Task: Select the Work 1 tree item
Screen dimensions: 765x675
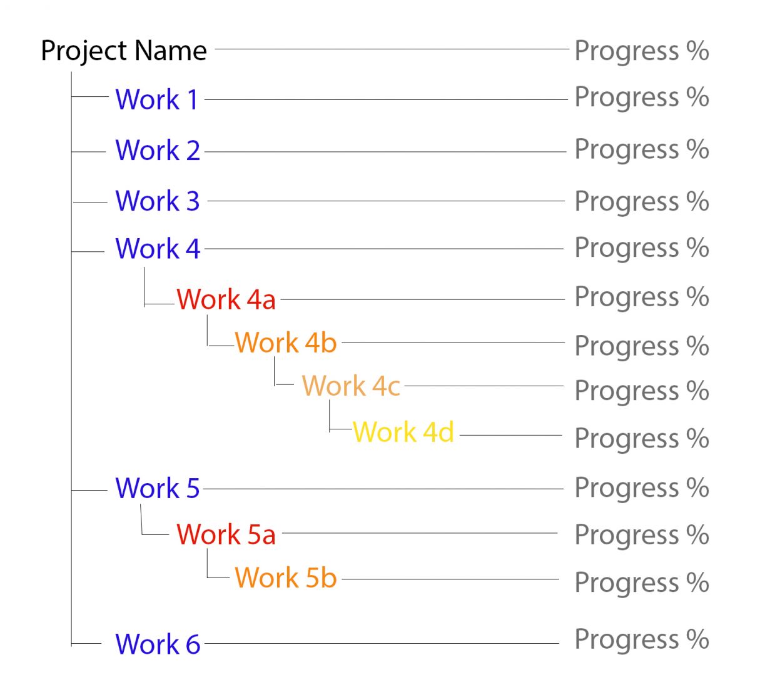Action: 156,99
